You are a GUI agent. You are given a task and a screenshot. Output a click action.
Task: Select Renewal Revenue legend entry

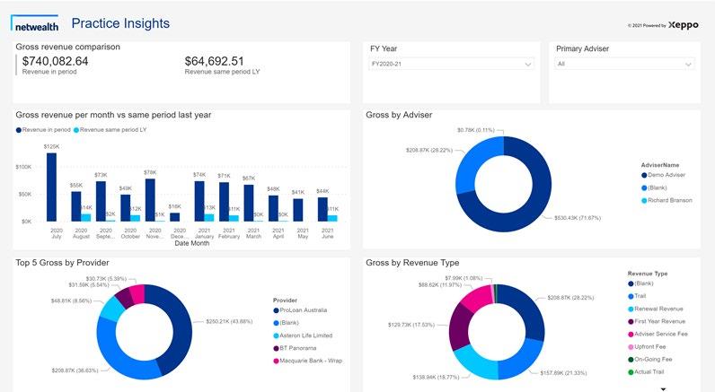tap(655, 309)
